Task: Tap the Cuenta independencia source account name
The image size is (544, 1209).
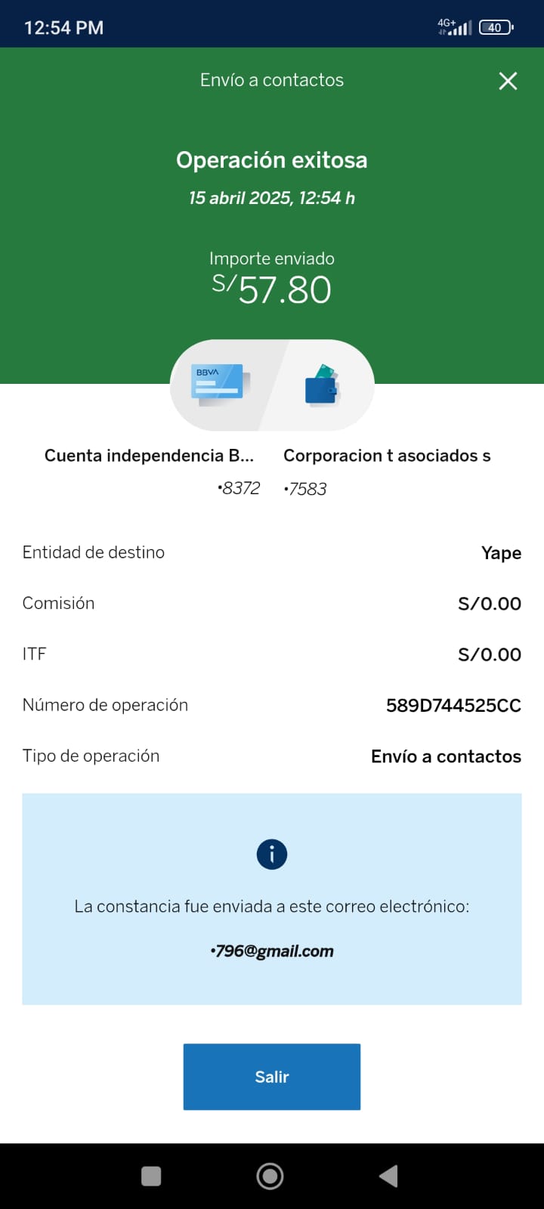Action: [x=149, y=456]
